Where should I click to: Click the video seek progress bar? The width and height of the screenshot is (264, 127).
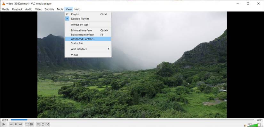click(x=132, y=120)
